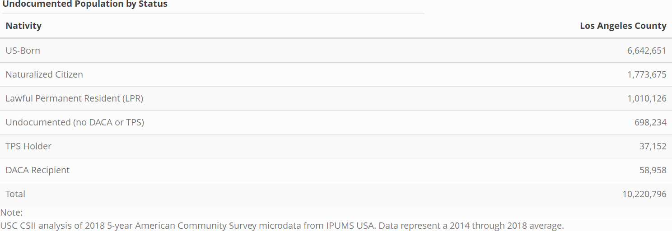Select the TPS Holder row label
Viewport: 672px width, 231px height.
pyautogui.click(x=28, y=146)
